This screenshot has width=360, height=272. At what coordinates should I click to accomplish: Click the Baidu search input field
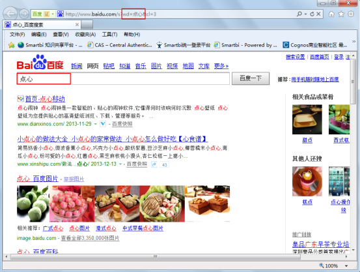pyautogui.click(x=123, y=79)
